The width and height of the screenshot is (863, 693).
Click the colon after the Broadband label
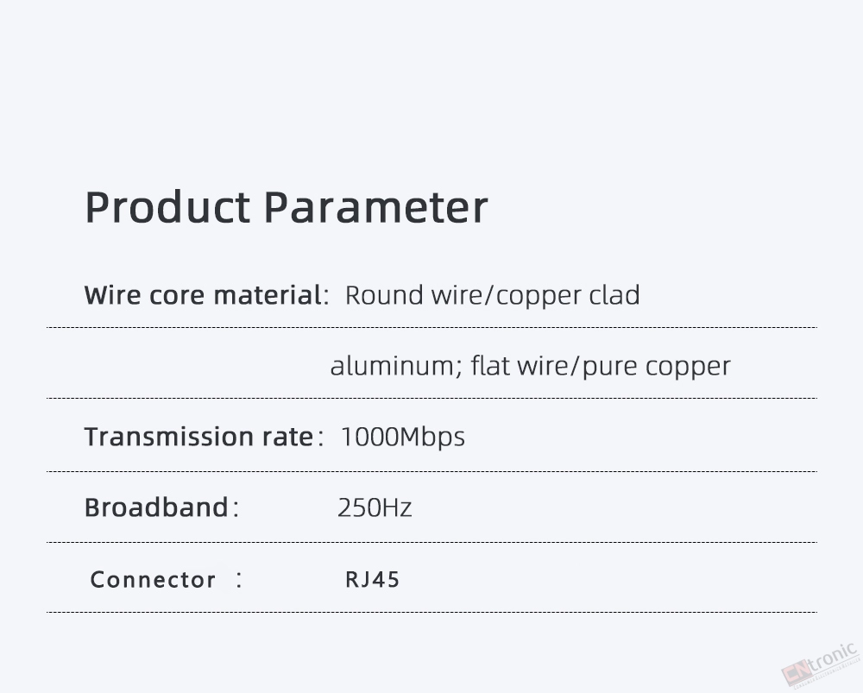[234, 508]
